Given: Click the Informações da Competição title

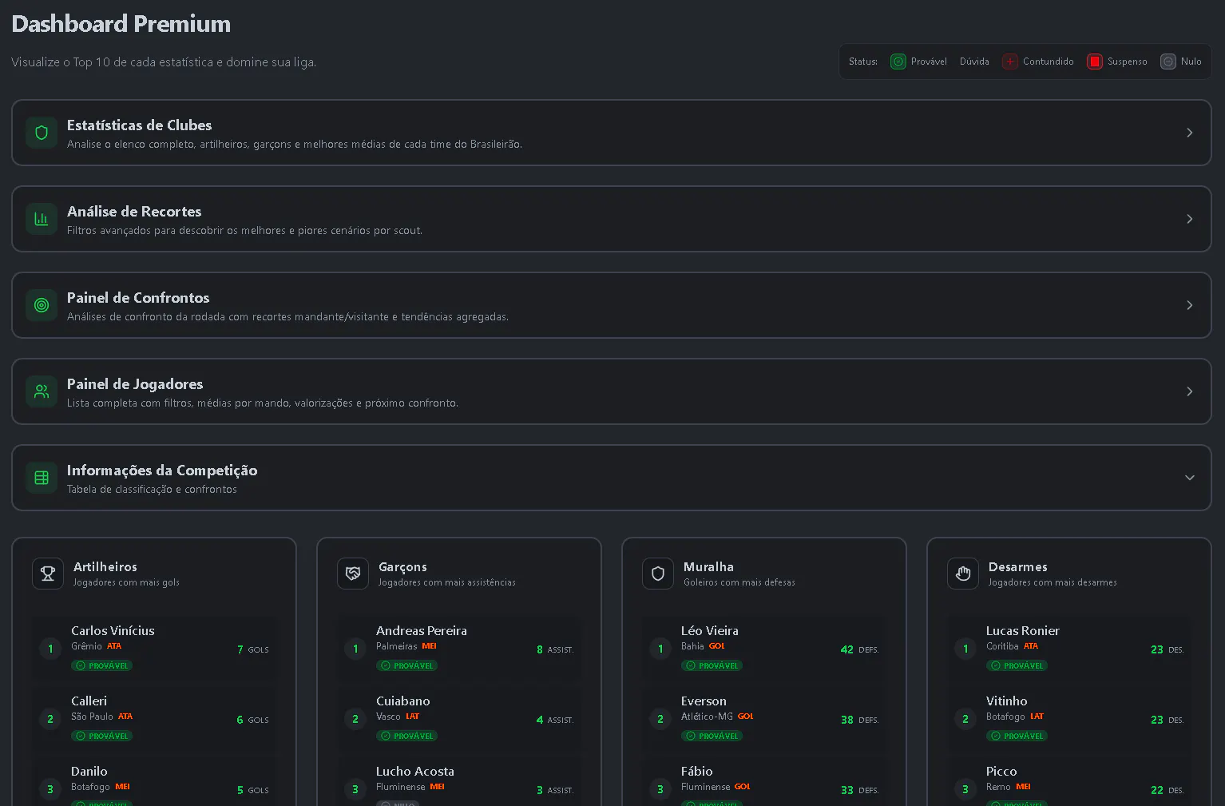Looking at the screenshot, I should tap(162, 470).
